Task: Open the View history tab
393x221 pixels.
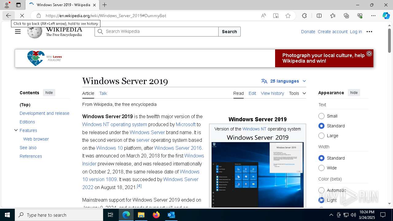Action: [272, 93]
